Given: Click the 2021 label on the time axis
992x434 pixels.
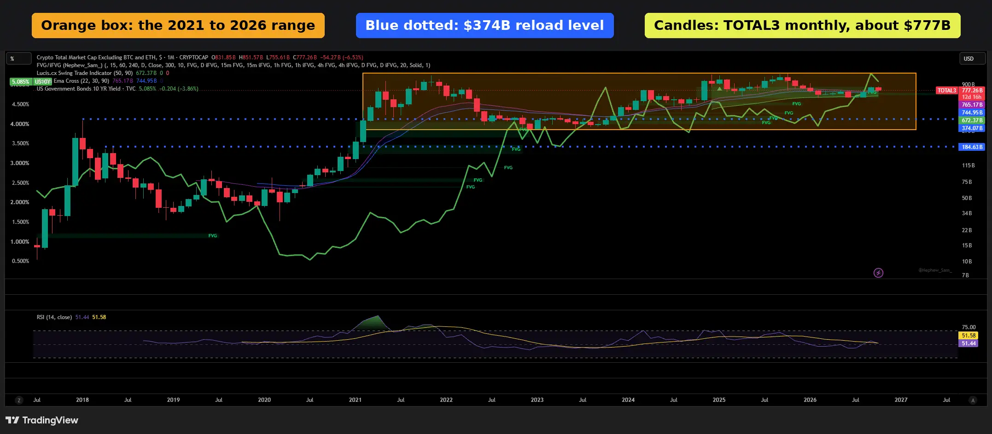Looking at the screenshot, I should [x=355, y=400].
